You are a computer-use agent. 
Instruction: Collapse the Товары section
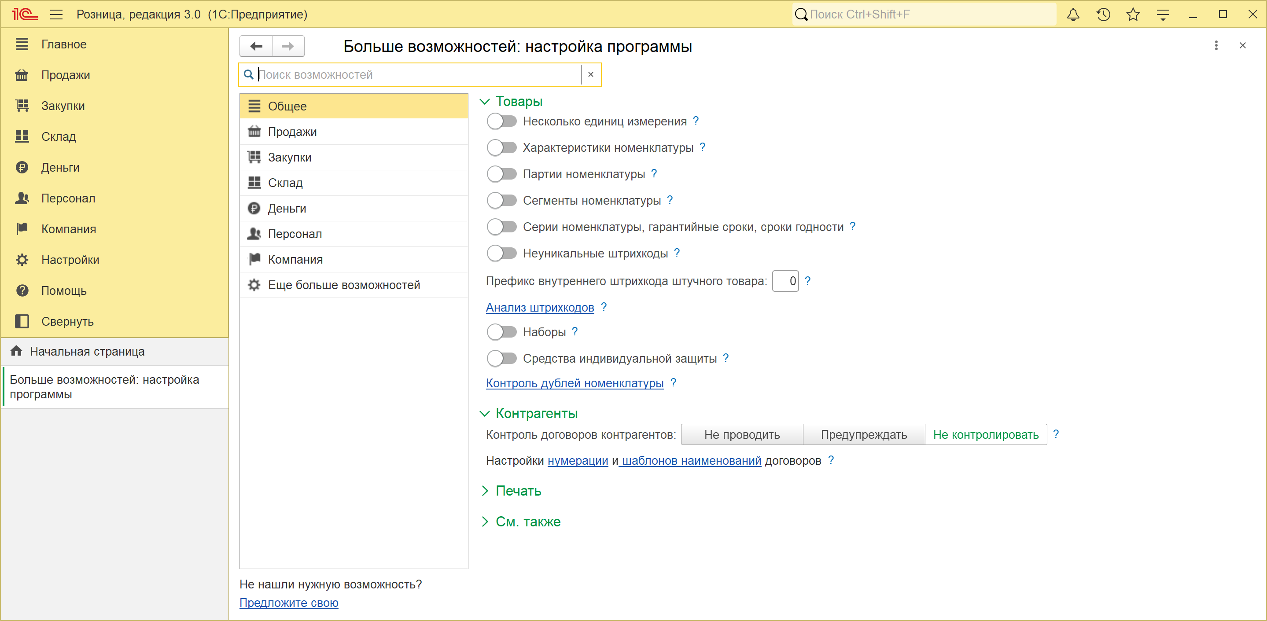[x=484, y=102]
